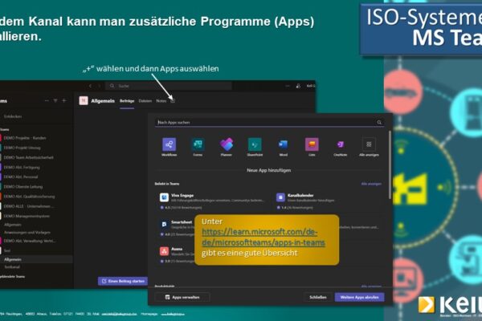
Task: Click the Weitere Apps abrufen button
Action: coord(359,297)
